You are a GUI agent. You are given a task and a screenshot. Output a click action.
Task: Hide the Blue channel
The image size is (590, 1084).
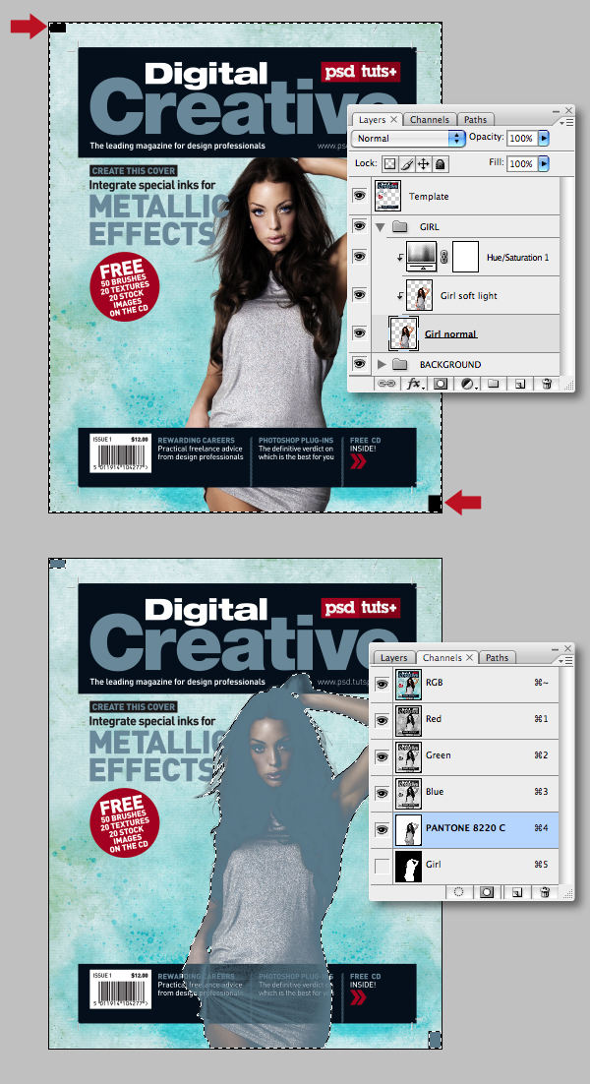(x=383, y=793)
